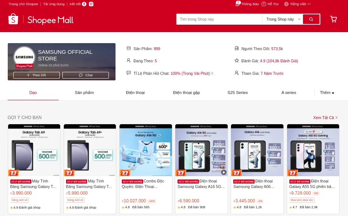Viewport: 348px width, 216px height.
Task: Click the magnifier search button
Action: point(311,19)
